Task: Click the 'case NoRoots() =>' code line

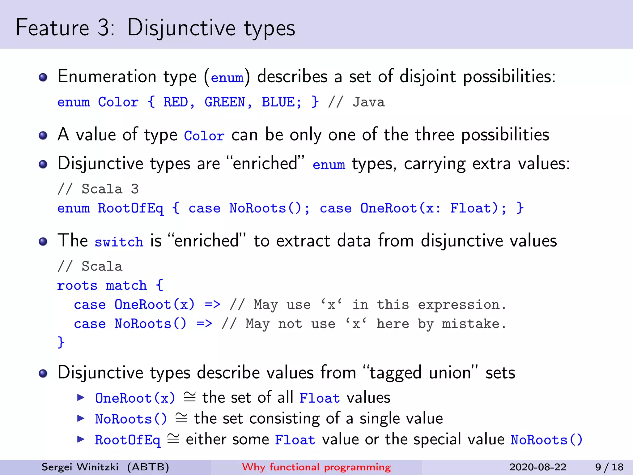Action: point(143,324)
